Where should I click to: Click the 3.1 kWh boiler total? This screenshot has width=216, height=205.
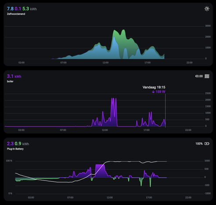(x=14, y=76)
